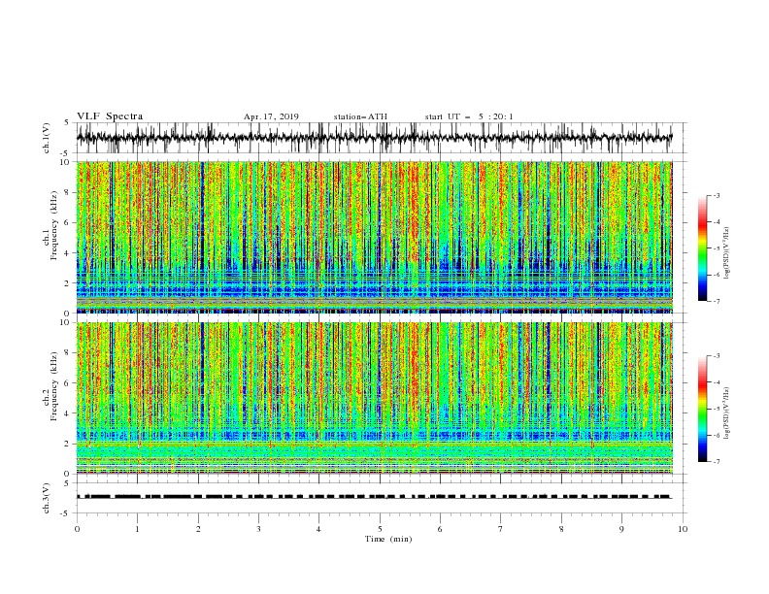Image resolution: width=769 pixels, height=594 pixels.
Task: Click the time axis tick label "8"
Action: (561, 529)
